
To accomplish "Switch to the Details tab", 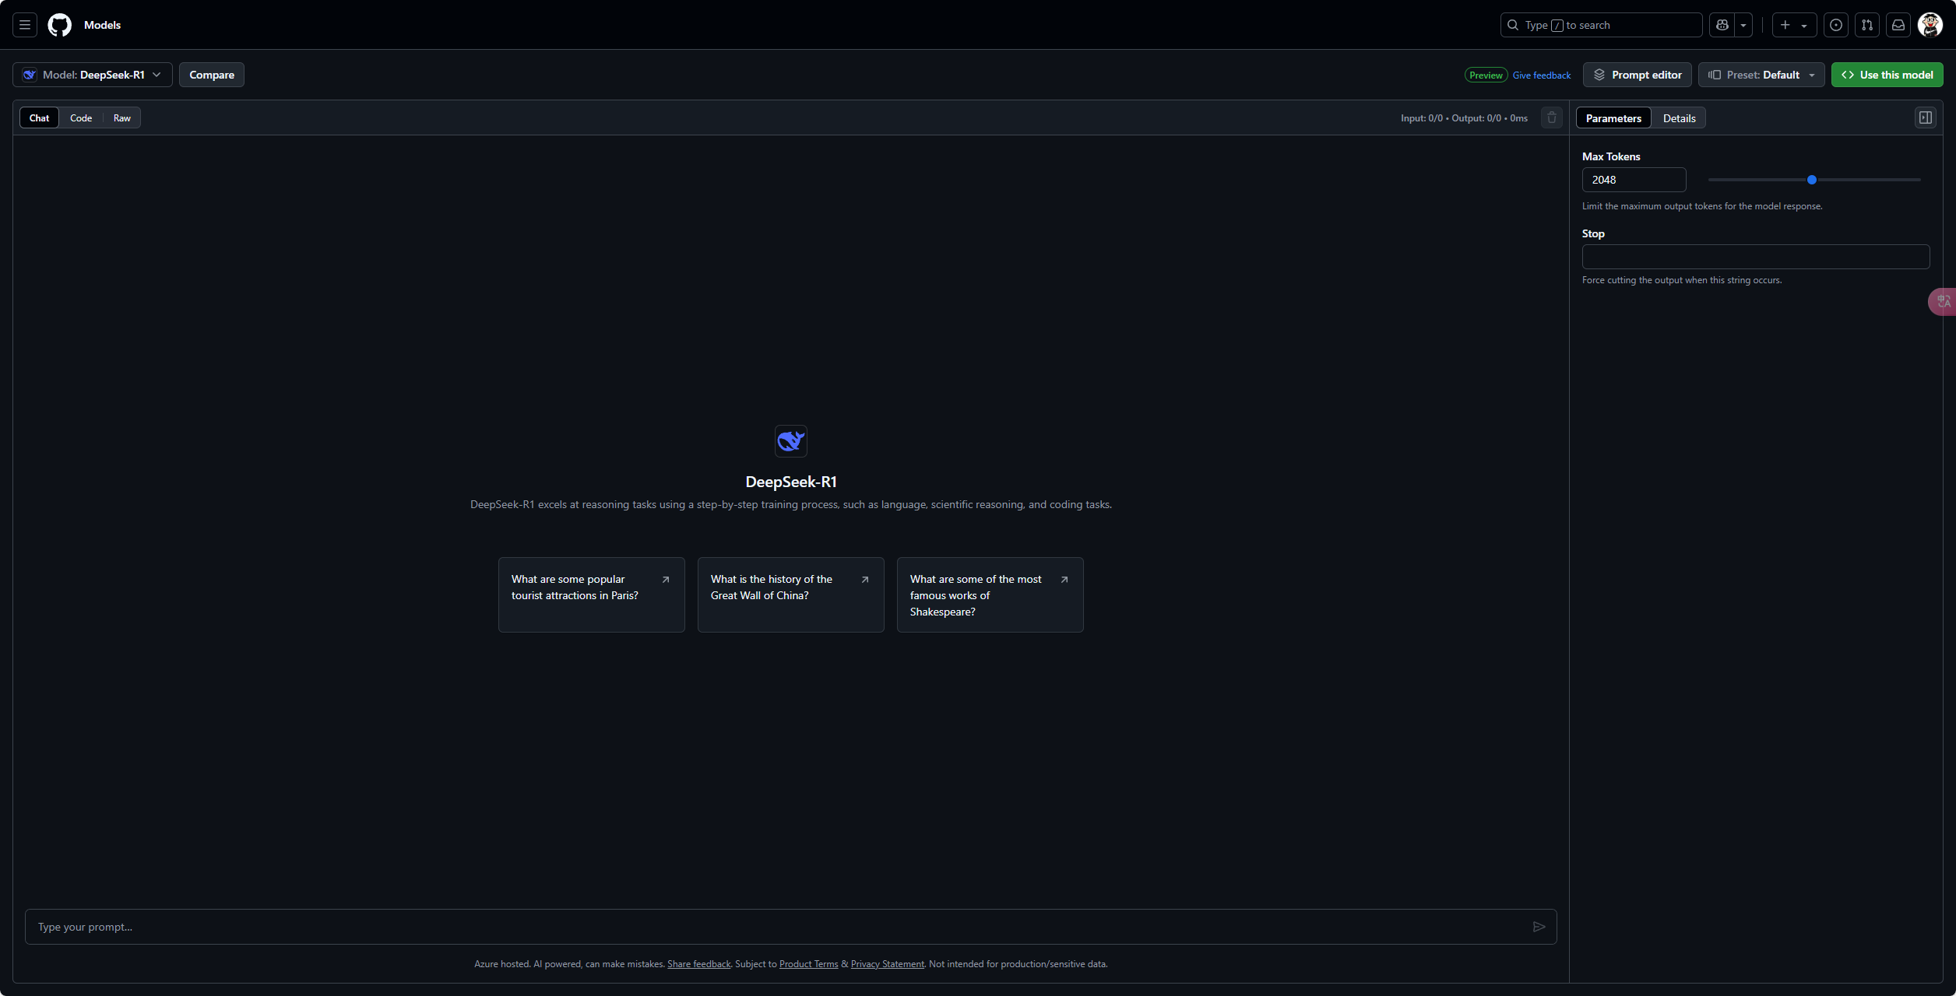I will [x=1679, y=118].
